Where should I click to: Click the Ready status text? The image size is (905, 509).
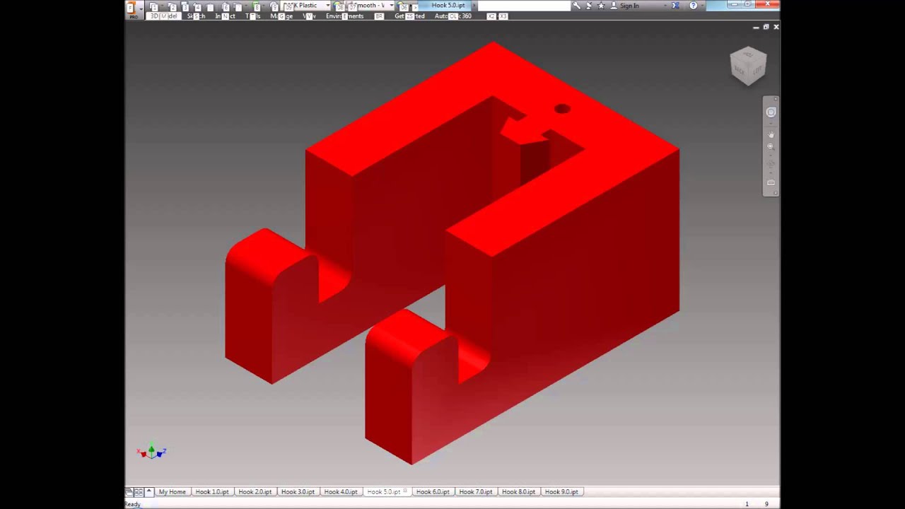point(133,504)
